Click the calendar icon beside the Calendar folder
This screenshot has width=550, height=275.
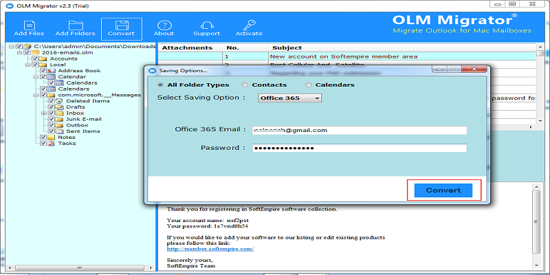point(51,77)
